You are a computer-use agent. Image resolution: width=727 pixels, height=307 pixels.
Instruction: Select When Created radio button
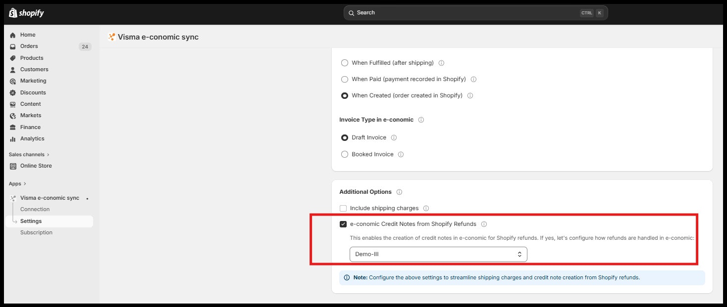[345, 96]
